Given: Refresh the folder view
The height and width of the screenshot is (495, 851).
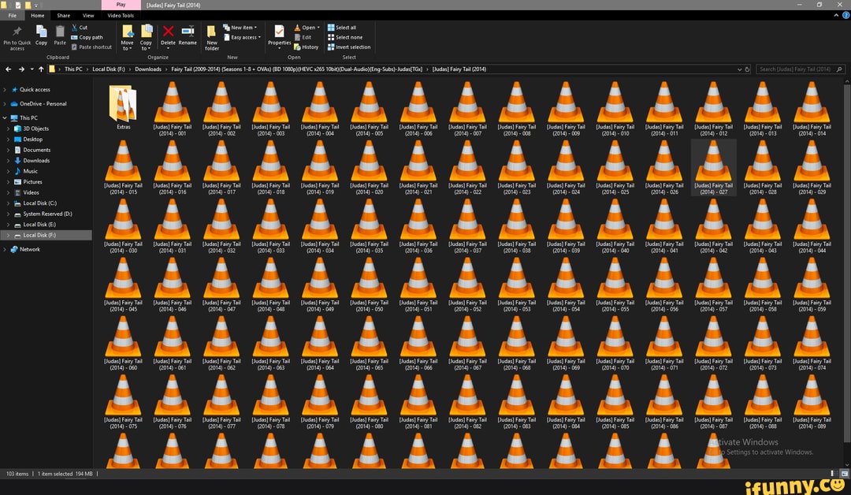Looking at the screenshot, I should 747,69.
